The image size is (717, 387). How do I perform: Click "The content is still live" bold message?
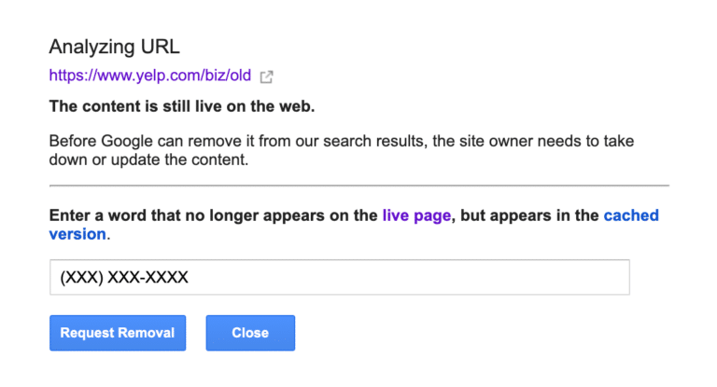[181, 106]
